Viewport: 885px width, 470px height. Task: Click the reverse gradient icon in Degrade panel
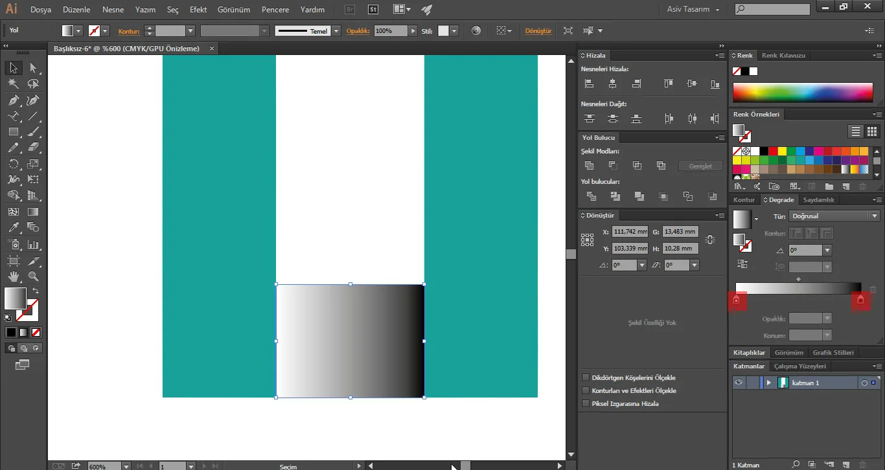pyautogui.click(x=742, y=264)
